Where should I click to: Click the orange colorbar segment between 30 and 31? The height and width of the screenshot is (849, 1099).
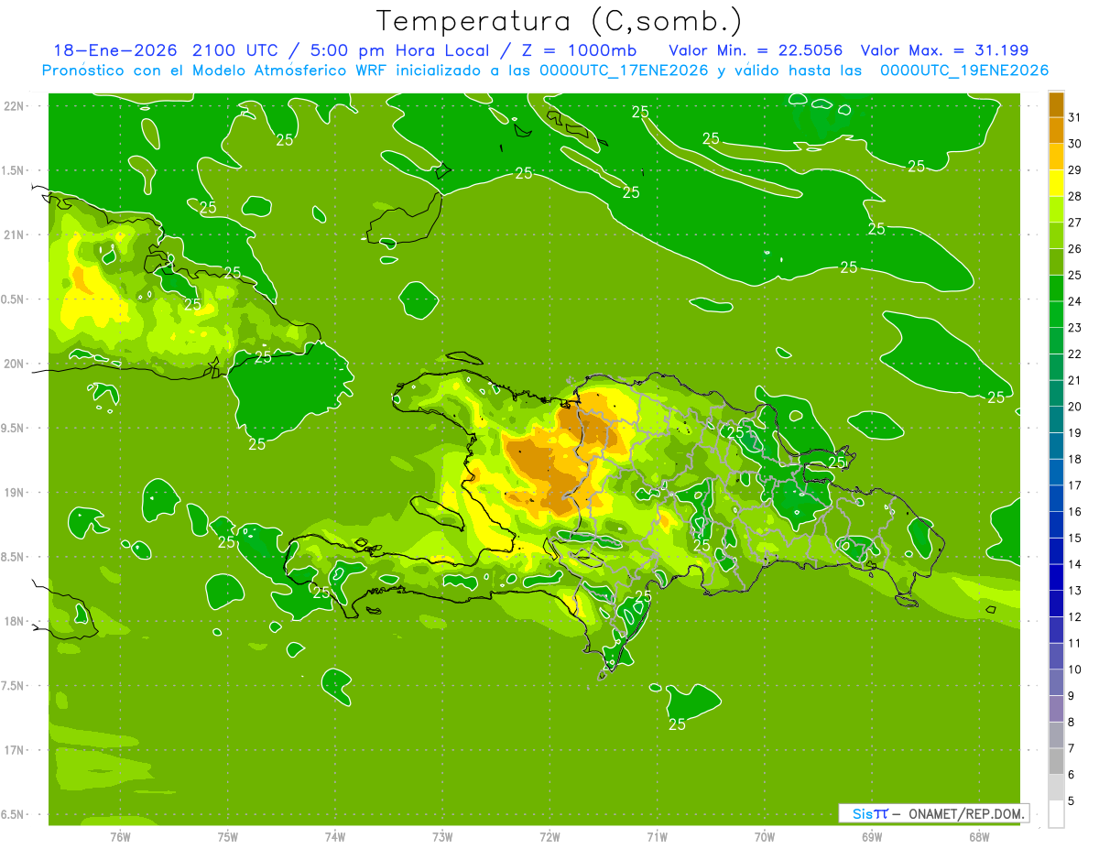click(x=1056, y=131)
